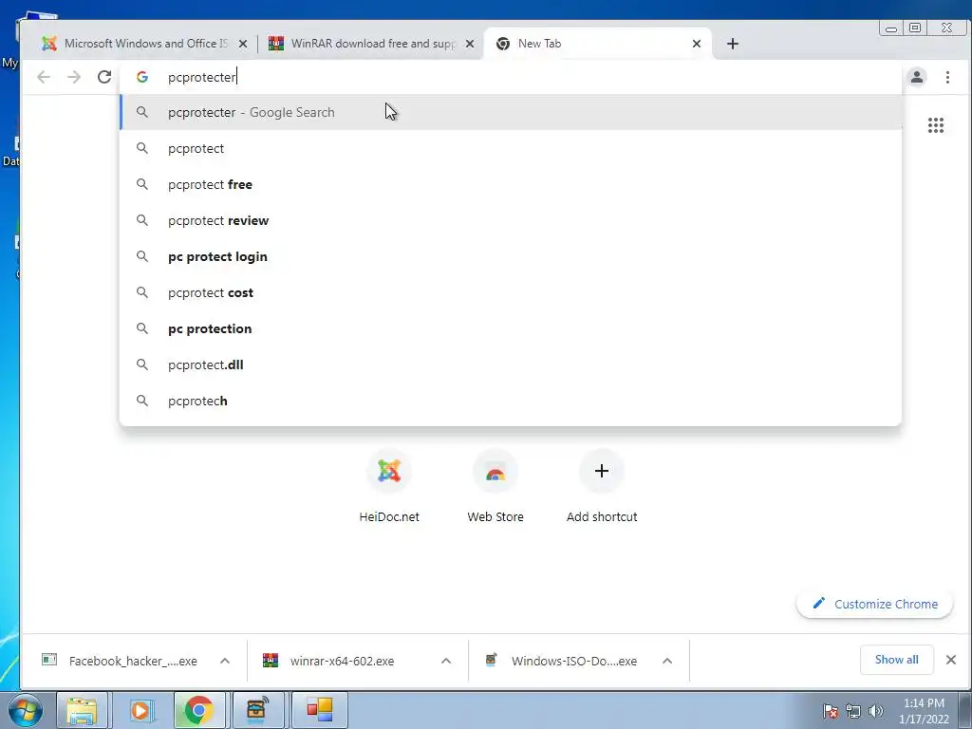This screenshot has height=729, width=972.
Task: Open the red-blue-yellow squares taskbar app
Action: (320, 710)
